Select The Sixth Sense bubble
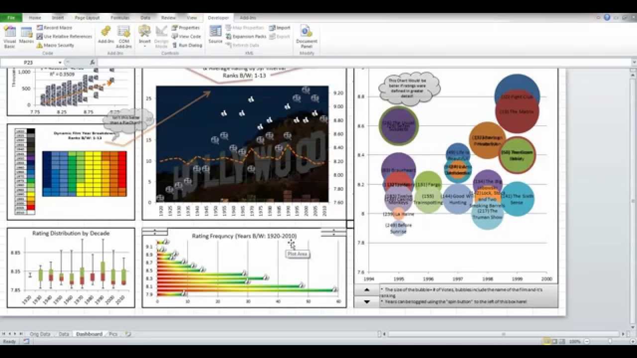The width and height of the screenshot is (637, 358). [x=518, y=199]
